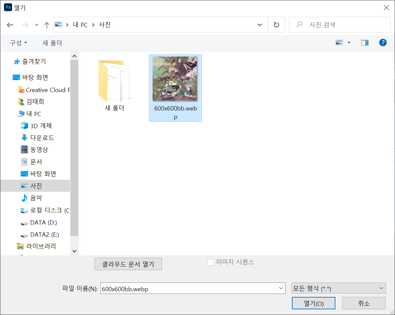Open the 구성 menu
395x315 pixels.
coord(18,43)
